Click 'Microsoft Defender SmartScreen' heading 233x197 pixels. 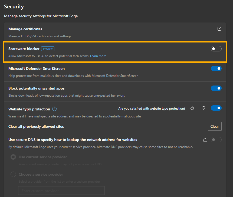37,68
